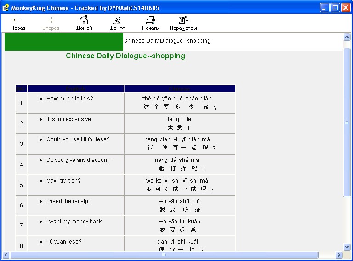This screenshot has height=261, width=353.
Task: Click the black header text 'Chinese Daily Dialogue--shopping'
Action: (167, 41)
